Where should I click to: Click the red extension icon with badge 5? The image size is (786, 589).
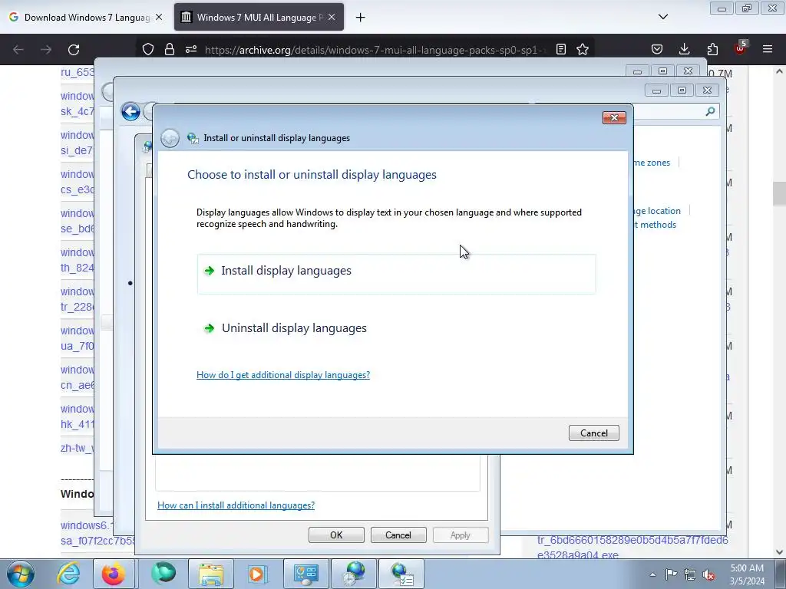(740, 48)
